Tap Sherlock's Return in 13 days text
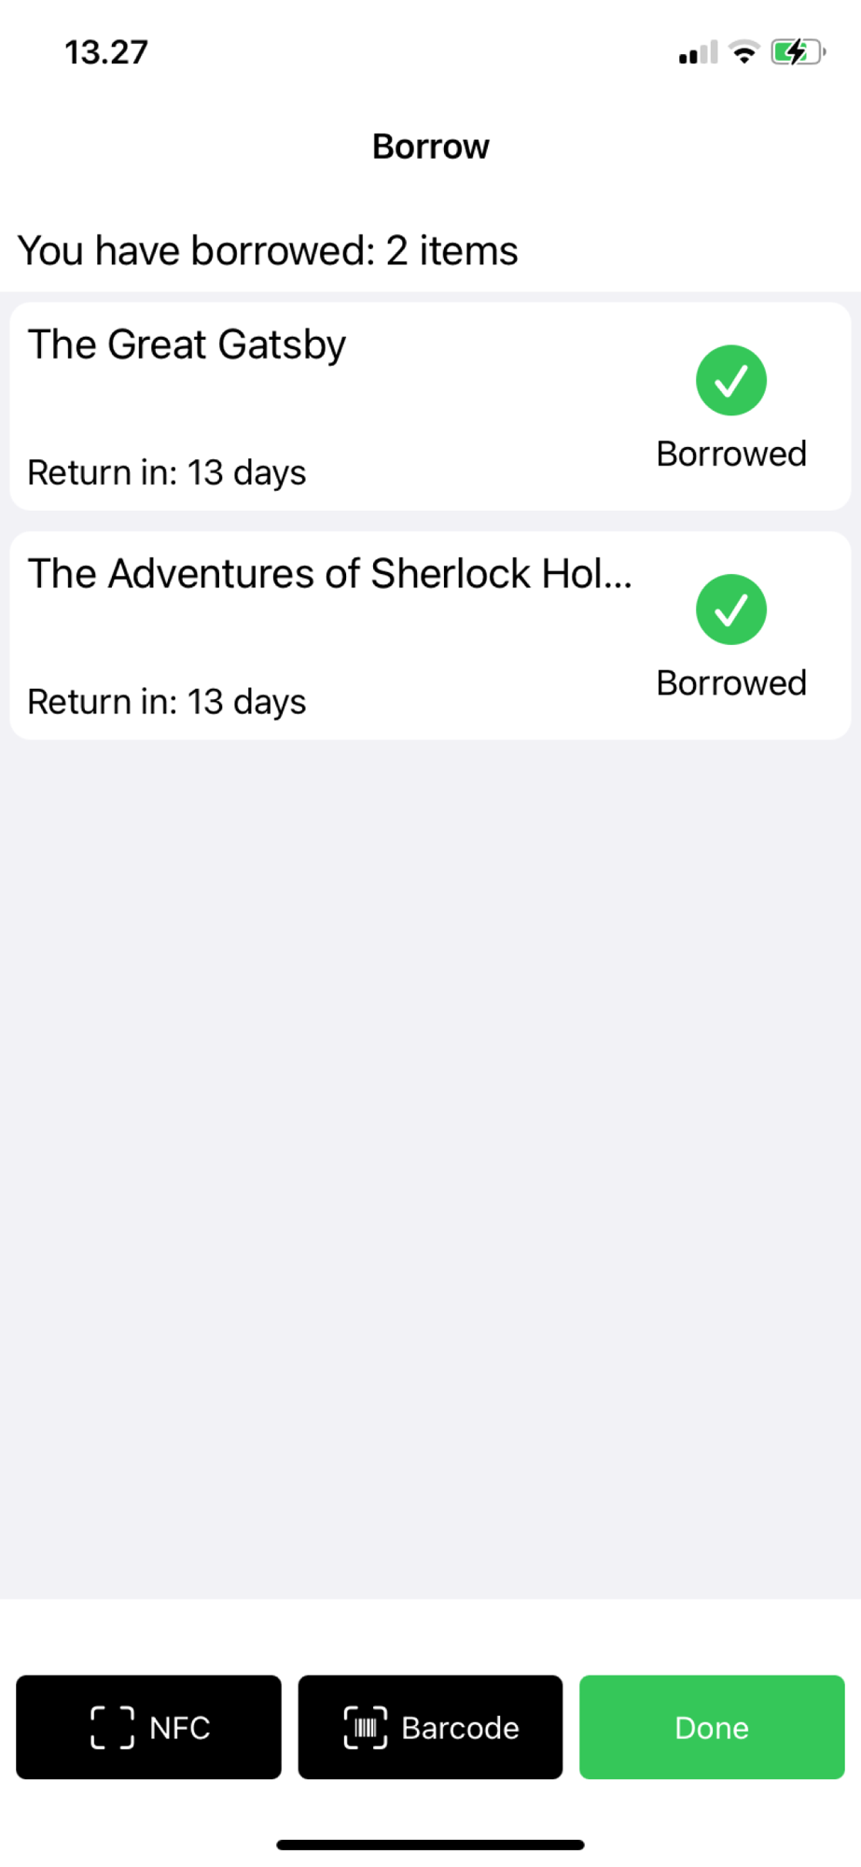 click(x=167, y=702)
